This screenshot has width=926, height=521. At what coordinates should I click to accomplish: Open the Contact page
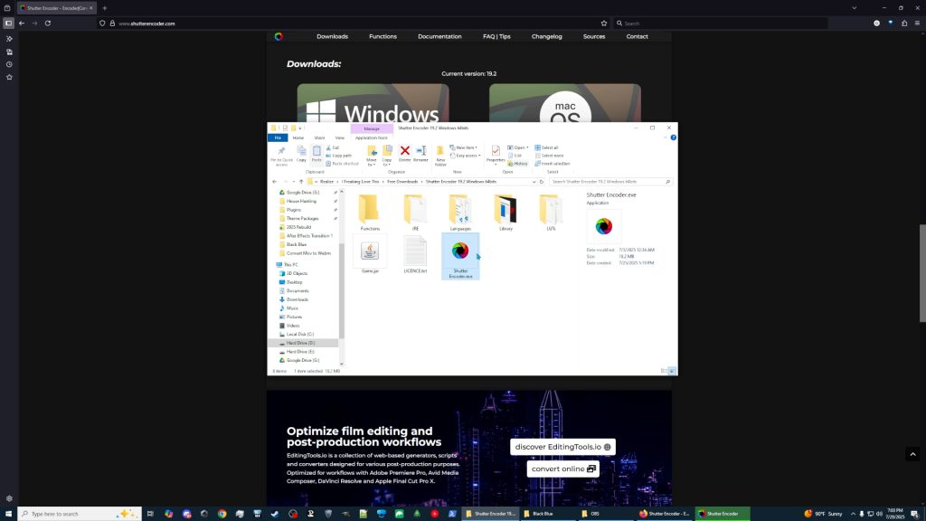click(x=638, y=36)
